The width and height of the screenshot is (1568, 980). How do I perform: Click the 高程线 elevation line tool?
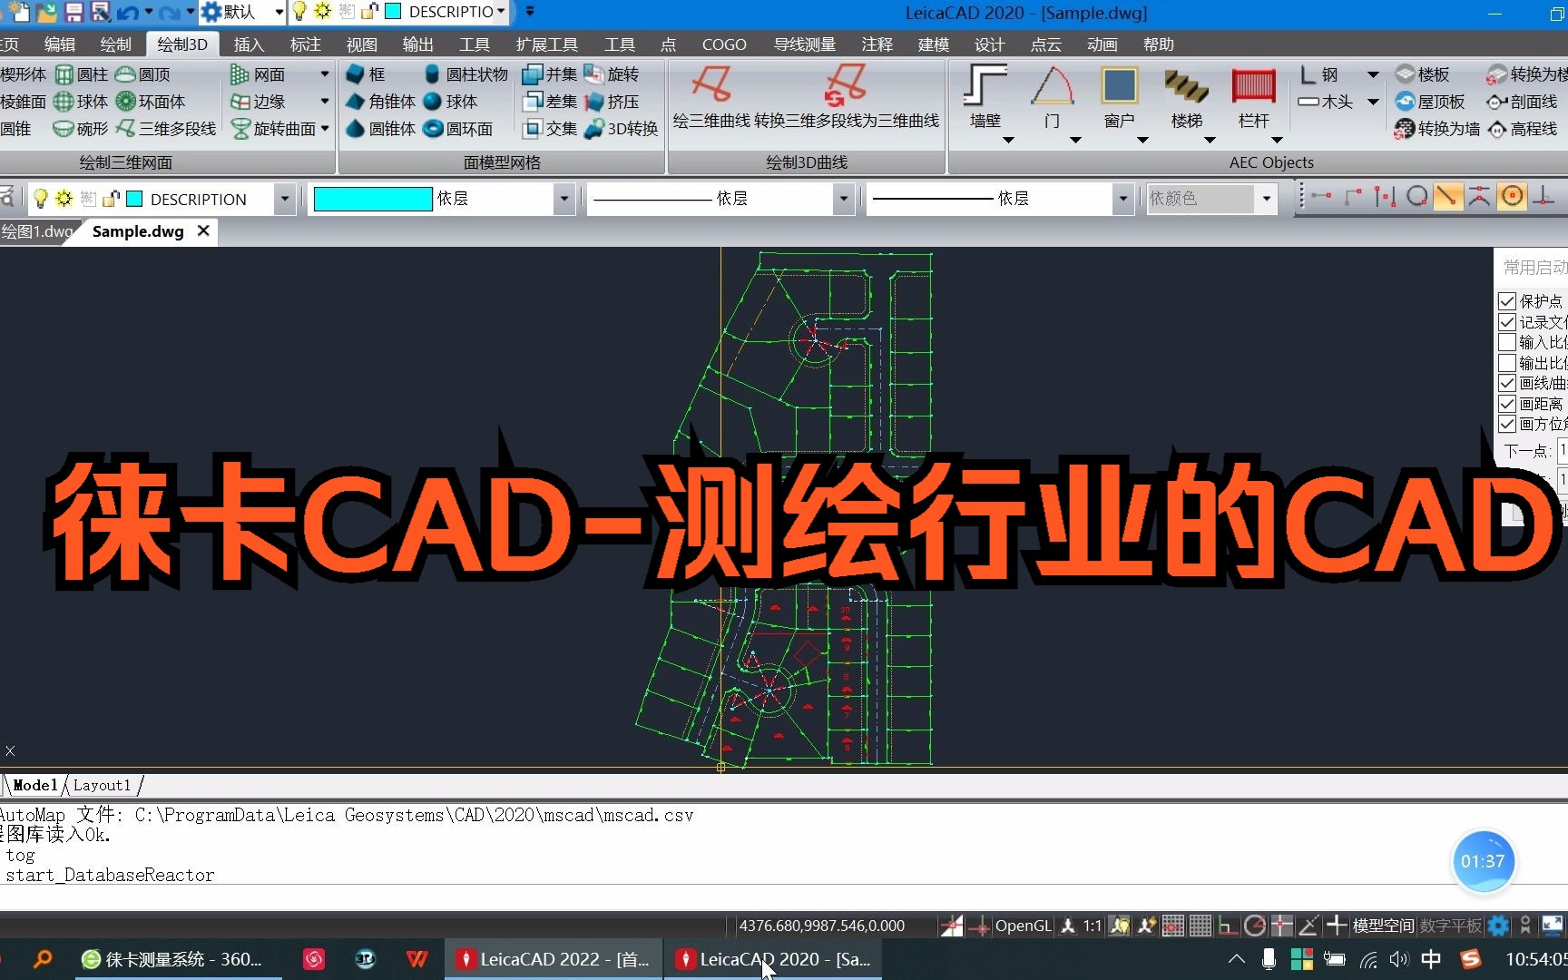pos(1523,129)
